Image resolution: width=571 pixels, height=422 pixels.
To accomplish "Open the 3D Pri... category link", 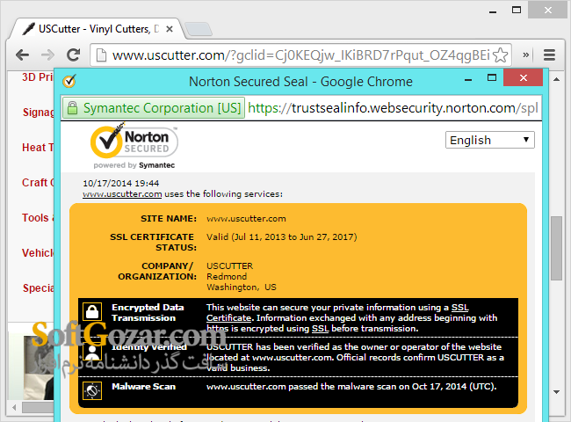I will point(38,76).
